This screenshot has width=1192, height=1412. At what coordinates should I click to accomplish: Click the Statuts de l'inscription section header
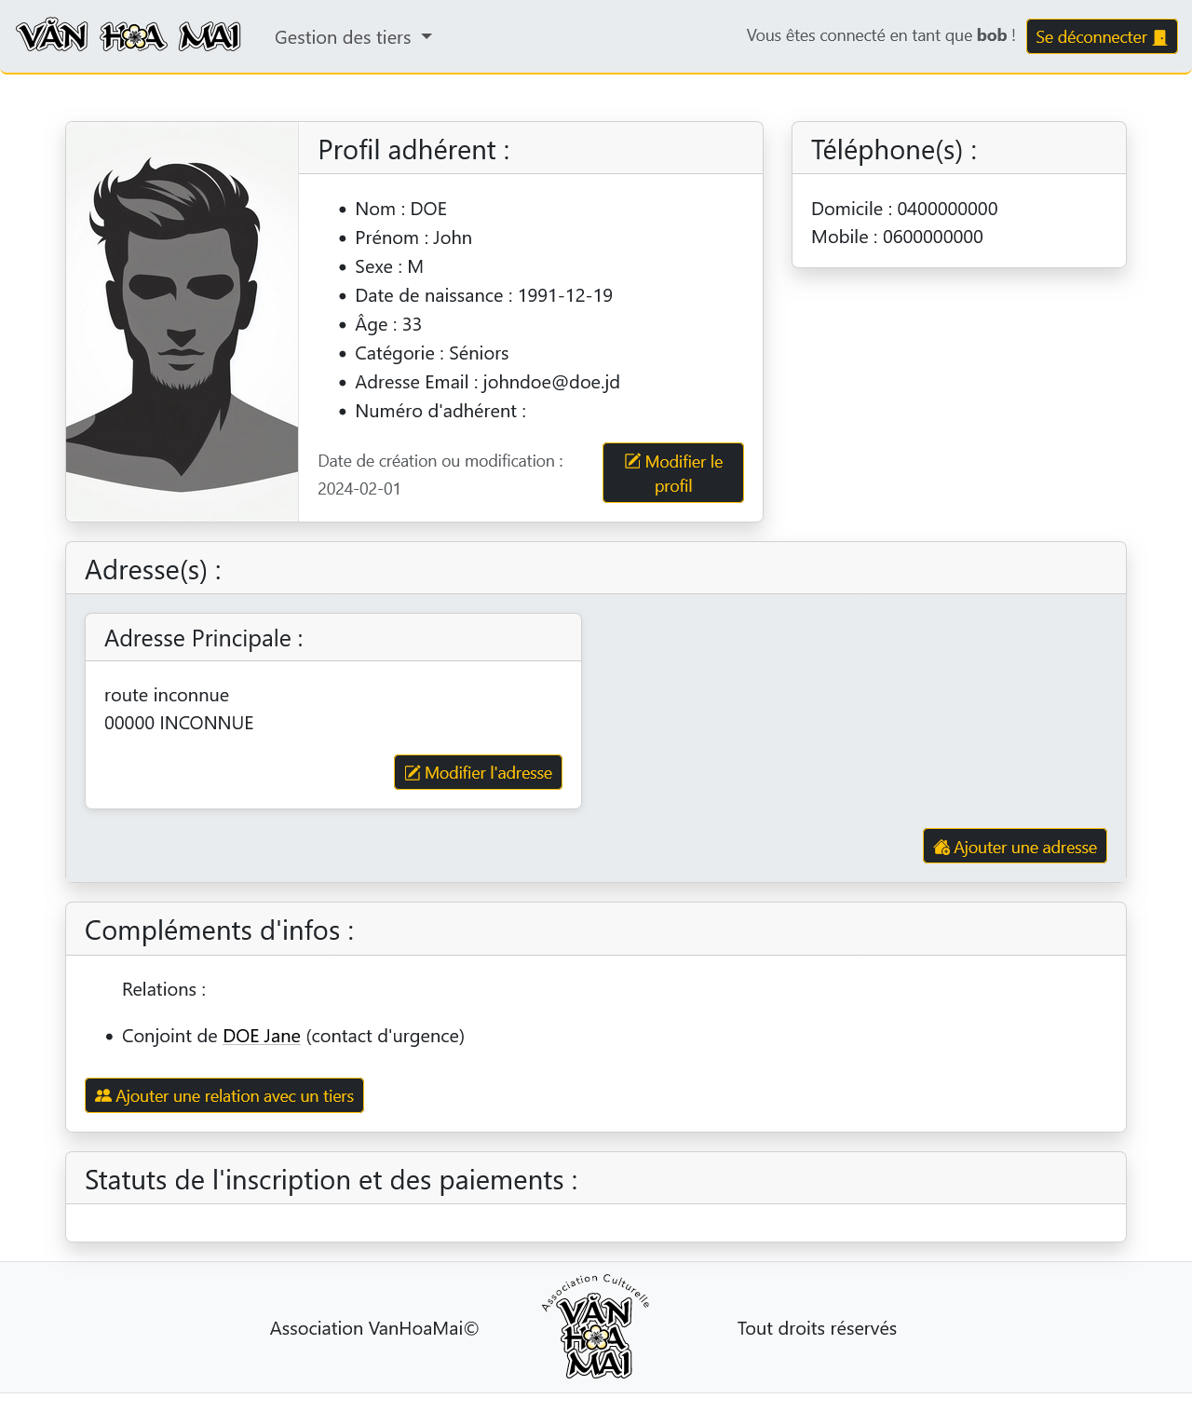[596, 1179]
